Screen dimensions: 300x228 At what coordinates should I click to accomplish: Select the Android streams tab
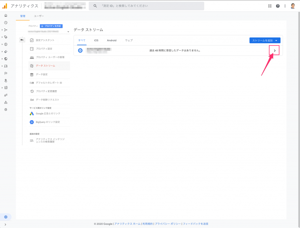pyautogui.click(x=112, y=41)
